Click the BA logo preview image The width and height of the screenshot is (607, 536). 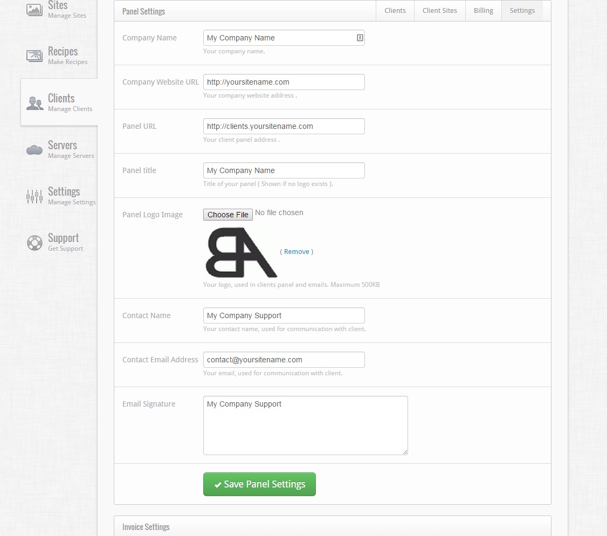(x=240, y=252)
